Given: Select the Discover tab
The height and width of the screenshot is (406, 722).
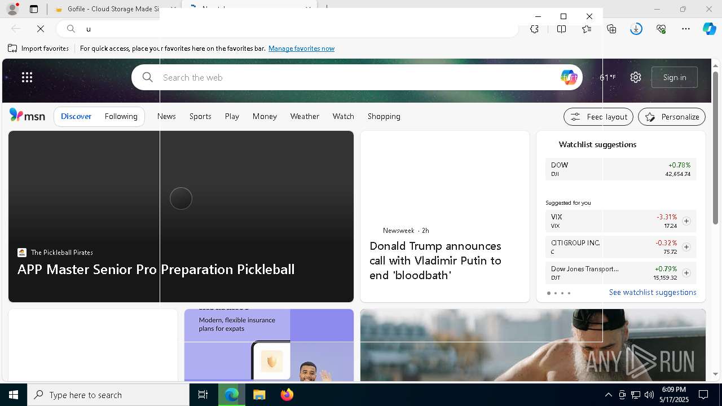Looking at the screenshot, I should point(76,116).
